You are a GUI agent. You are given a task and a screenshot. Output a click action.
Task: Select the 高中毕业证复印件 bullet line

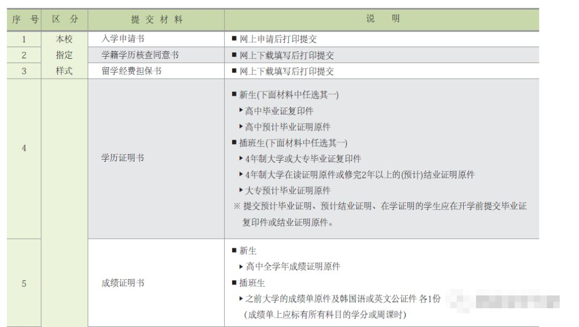click(279, 111)
